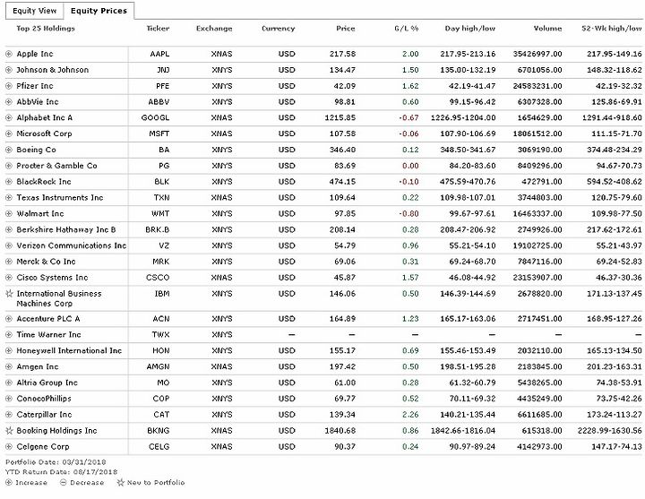Open the Booking Holdings Inc holding name
The height and width of the screenshot is (499, 645).
[x=56, y=431]
